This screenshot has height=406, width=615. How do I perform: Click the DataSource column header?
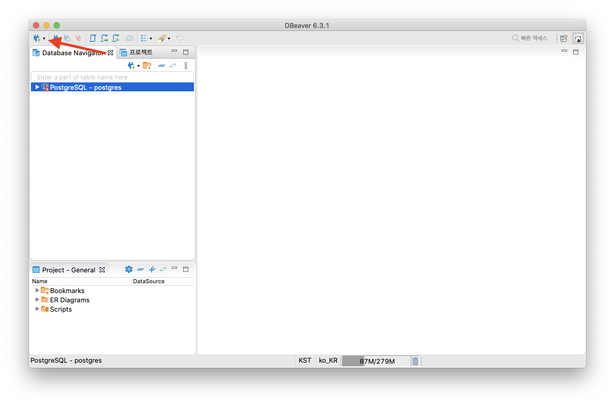point(163,281)
